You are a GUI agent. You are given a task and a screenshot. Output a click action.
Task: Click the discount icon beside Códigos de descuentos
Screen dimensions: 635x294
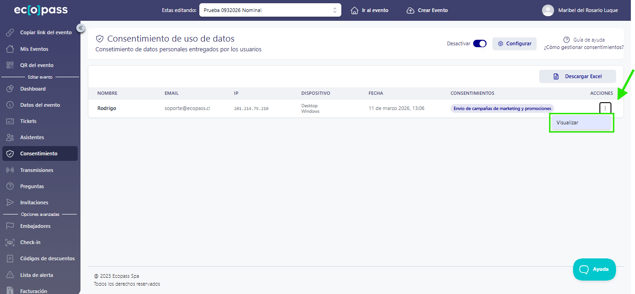10,258
